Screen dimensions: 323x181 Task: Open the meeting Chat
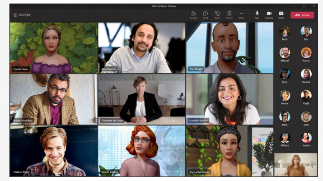pyautogui.click(x=205, y=14)
